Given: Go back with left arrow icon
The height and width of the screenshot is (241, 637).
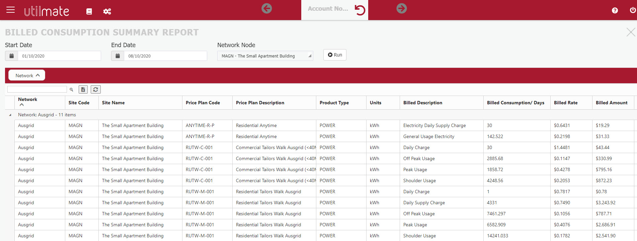Looking at the screenshot, I should click(266, 8).
